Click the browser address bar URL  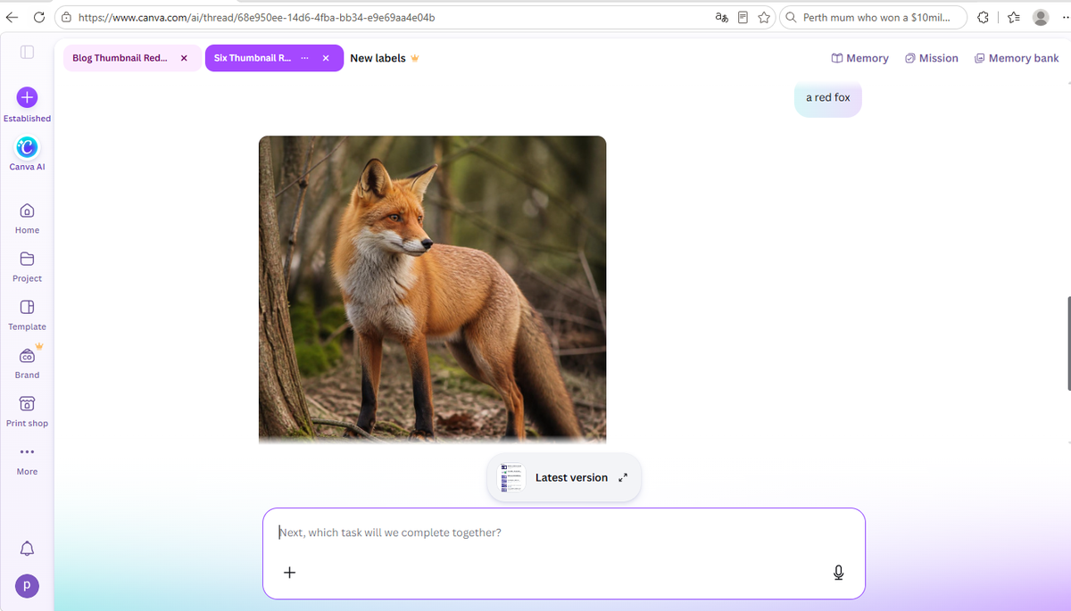(257, 18)
